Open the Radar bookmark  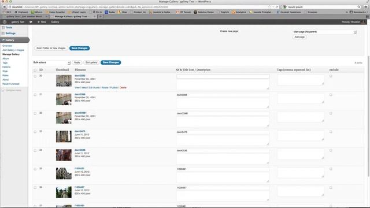(x=110, y=12)
